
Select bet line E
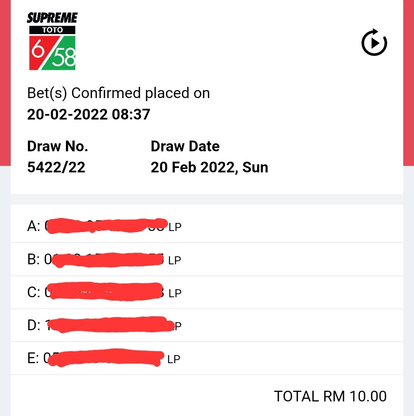207,358
